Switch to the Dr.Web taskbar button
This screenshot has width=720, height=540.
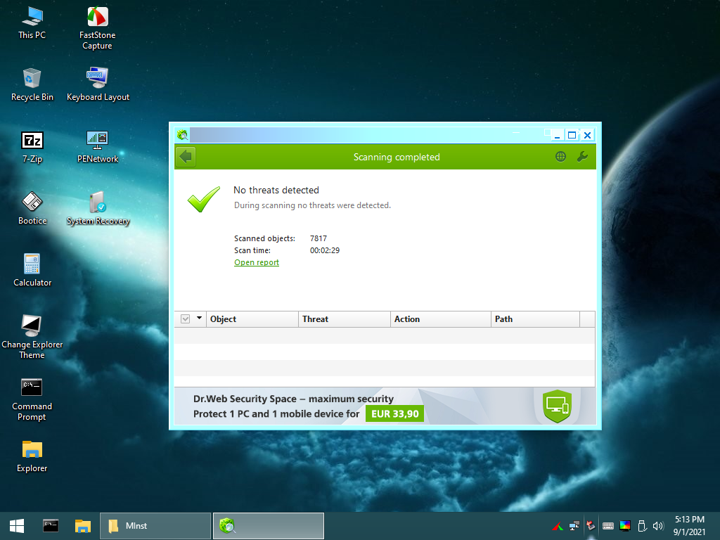tap(269, 526)
